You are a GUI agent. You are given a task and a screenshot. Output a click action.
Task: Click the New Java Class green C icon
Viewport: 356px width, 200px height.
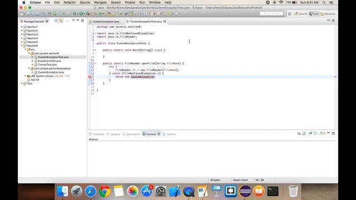click(100, 14)
